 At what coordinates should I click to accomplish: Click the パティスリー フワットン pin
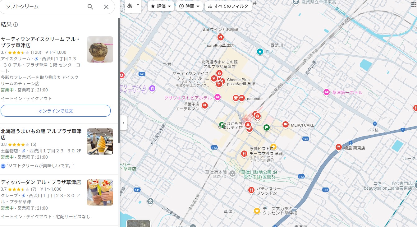(251, 190)
